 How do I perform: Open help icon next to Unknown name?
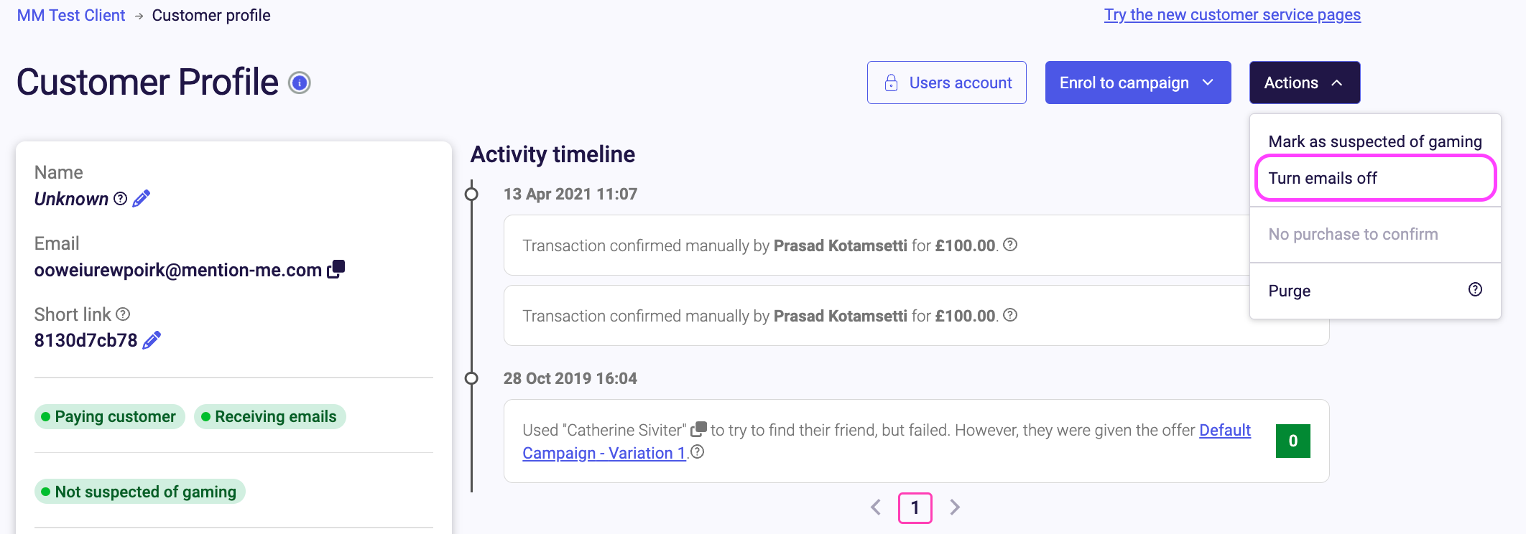121,198
